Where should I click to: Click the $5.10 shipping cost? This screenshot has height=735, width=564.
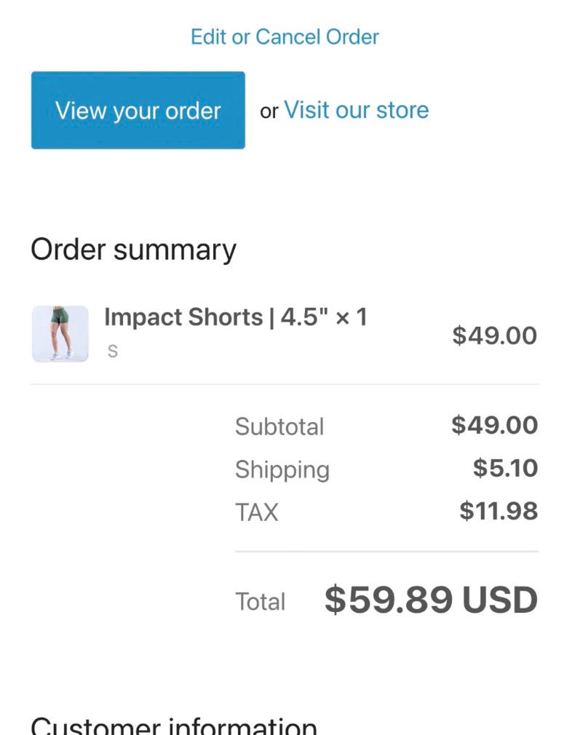pyautogui.click(x=505, y=468)
